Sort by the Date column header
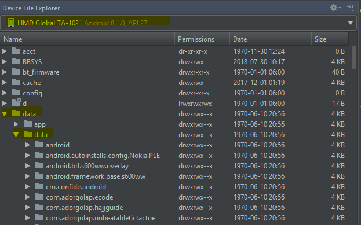Screen dimensions: 361x225 tap(270, 39)
